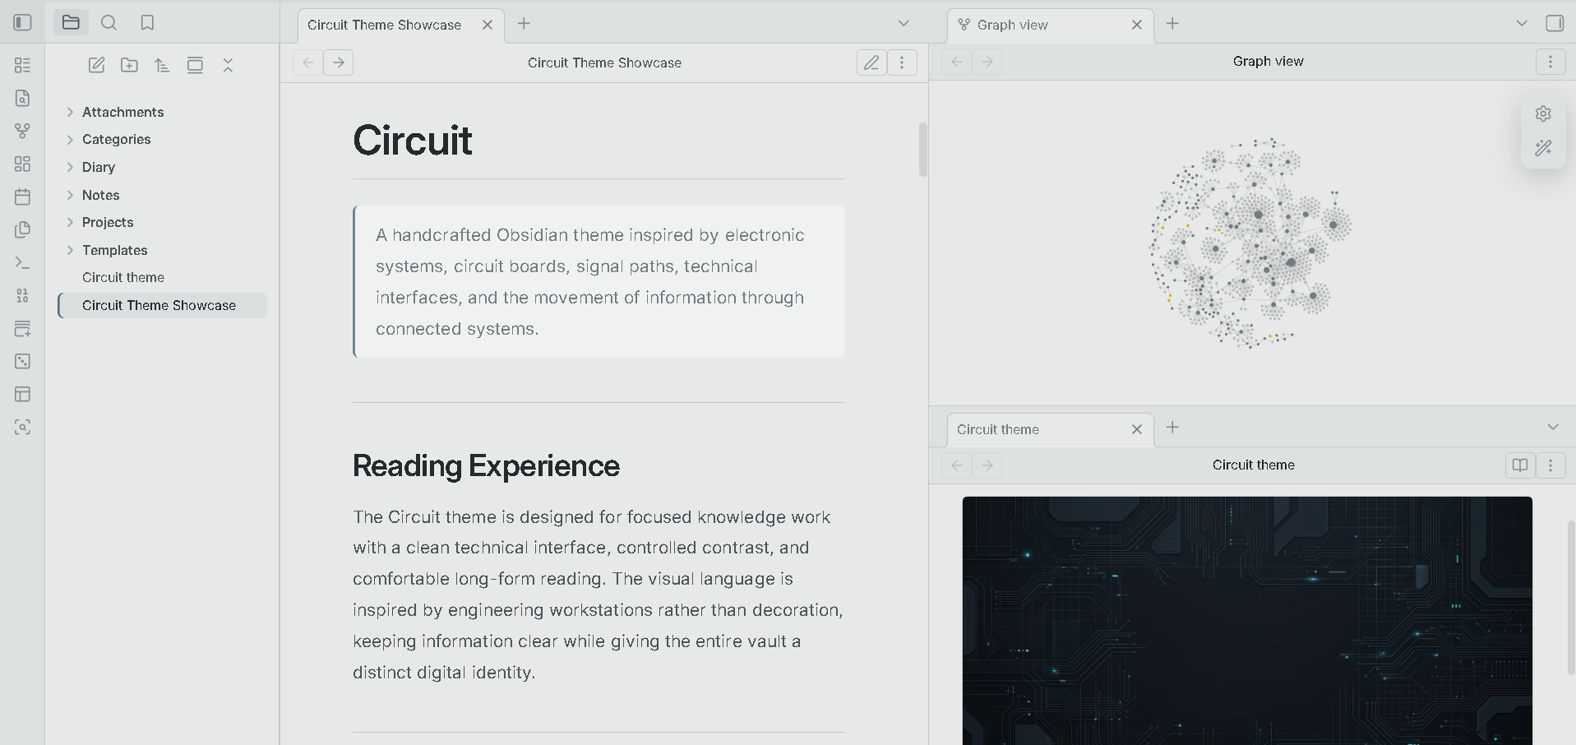Viewport: 1576px width, 745px height.
Task: Open quick switcher file-search ribbon icon
Action: (23, 98)
